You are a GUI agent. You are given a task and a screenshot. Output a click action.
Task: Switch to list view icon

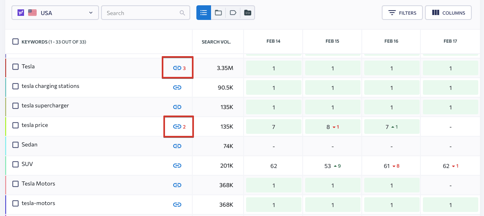point(203,13)
